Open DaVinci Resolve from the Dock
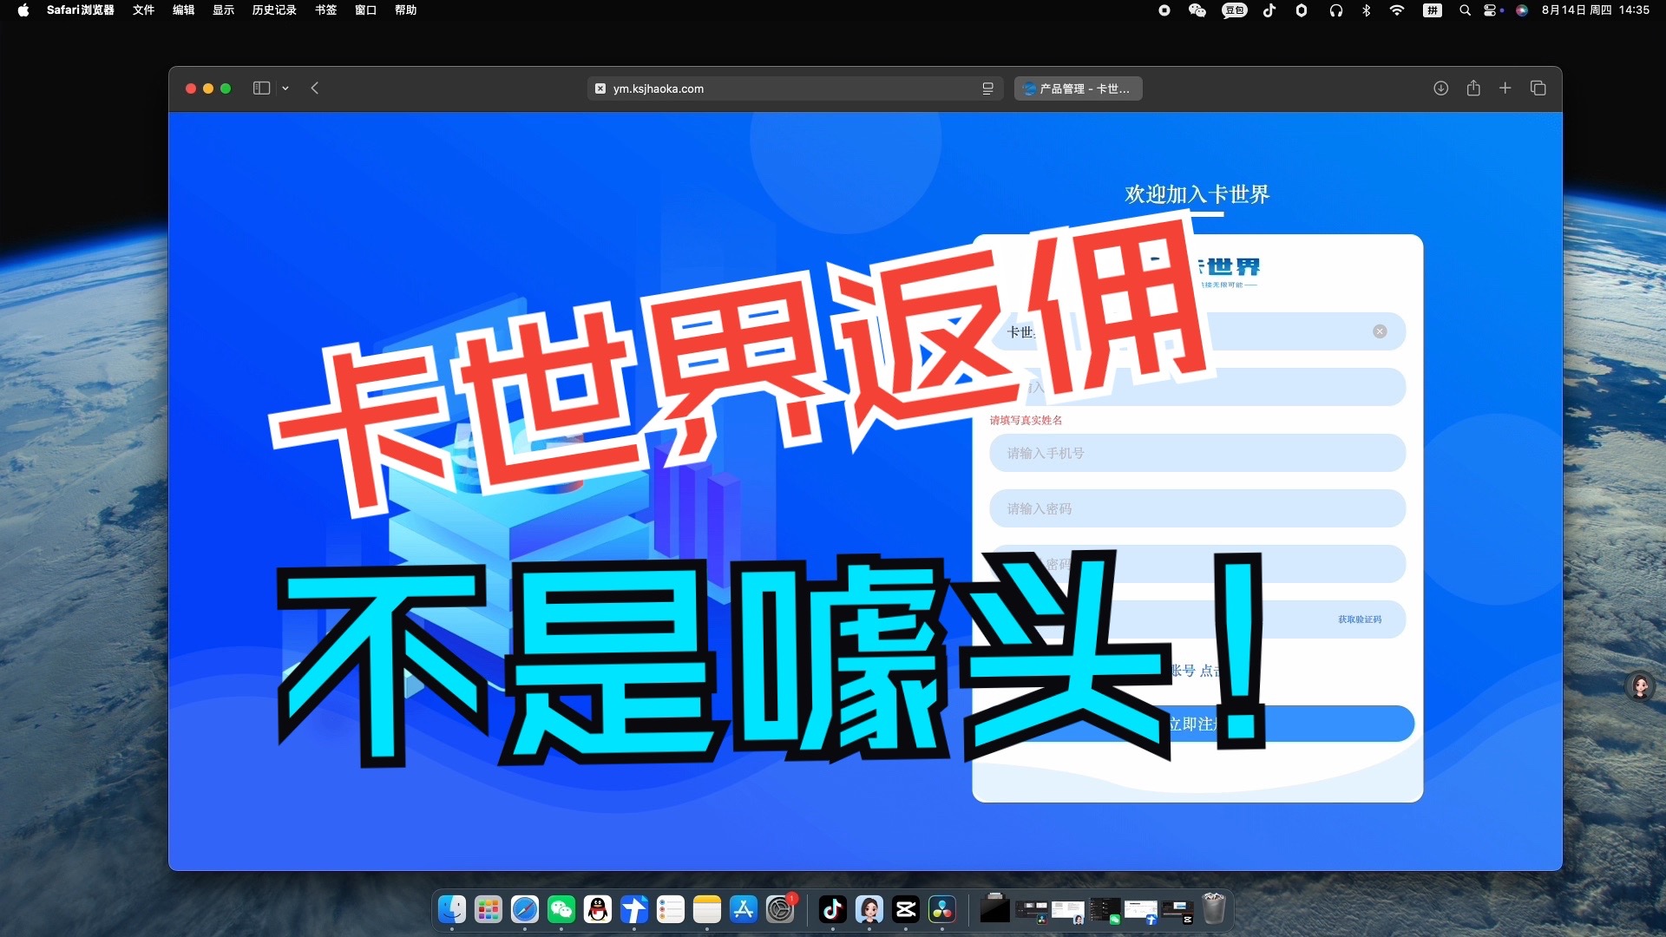The height and width of the screenshot is (937, 1666). click(942, 909)
